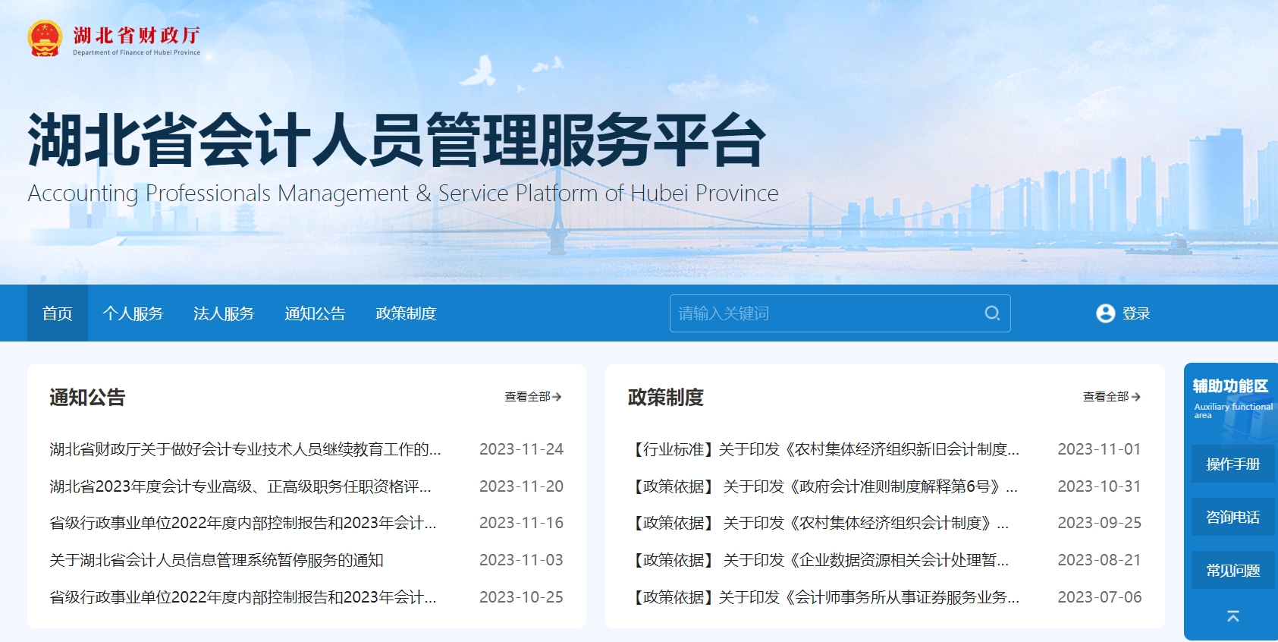
Task: Open the 个人服务 menu item
Action: click(x=133, y=313)
